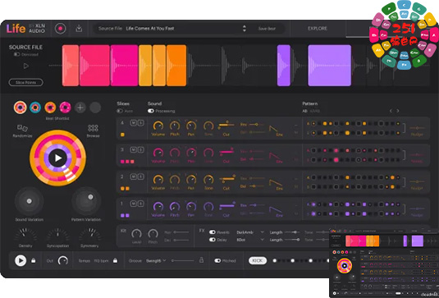
Task: Click the envelope shape on track 2
Action: (x=276, y=182)
